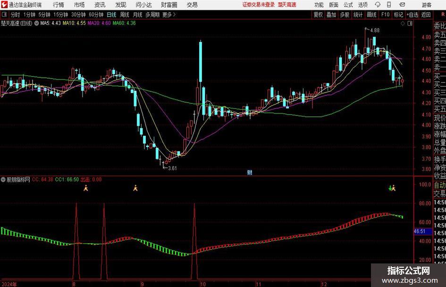
Task: Open F10 company info
Action: [x=386, y=15]
